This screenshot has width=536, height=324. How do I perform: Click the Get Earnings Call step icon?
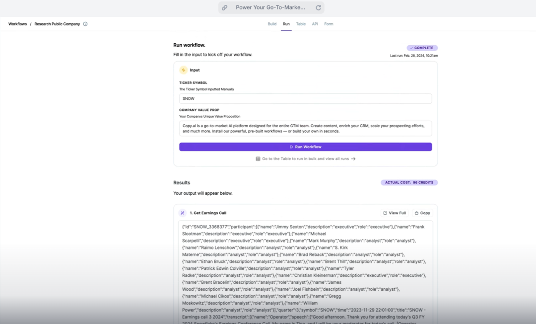tap(183, 213)
